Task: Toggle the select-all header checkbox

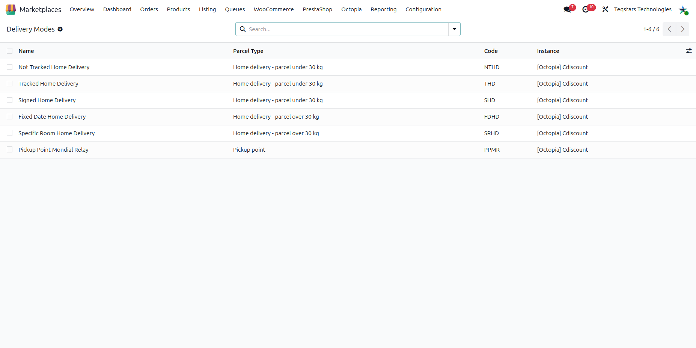Action: tap(10, 51)
